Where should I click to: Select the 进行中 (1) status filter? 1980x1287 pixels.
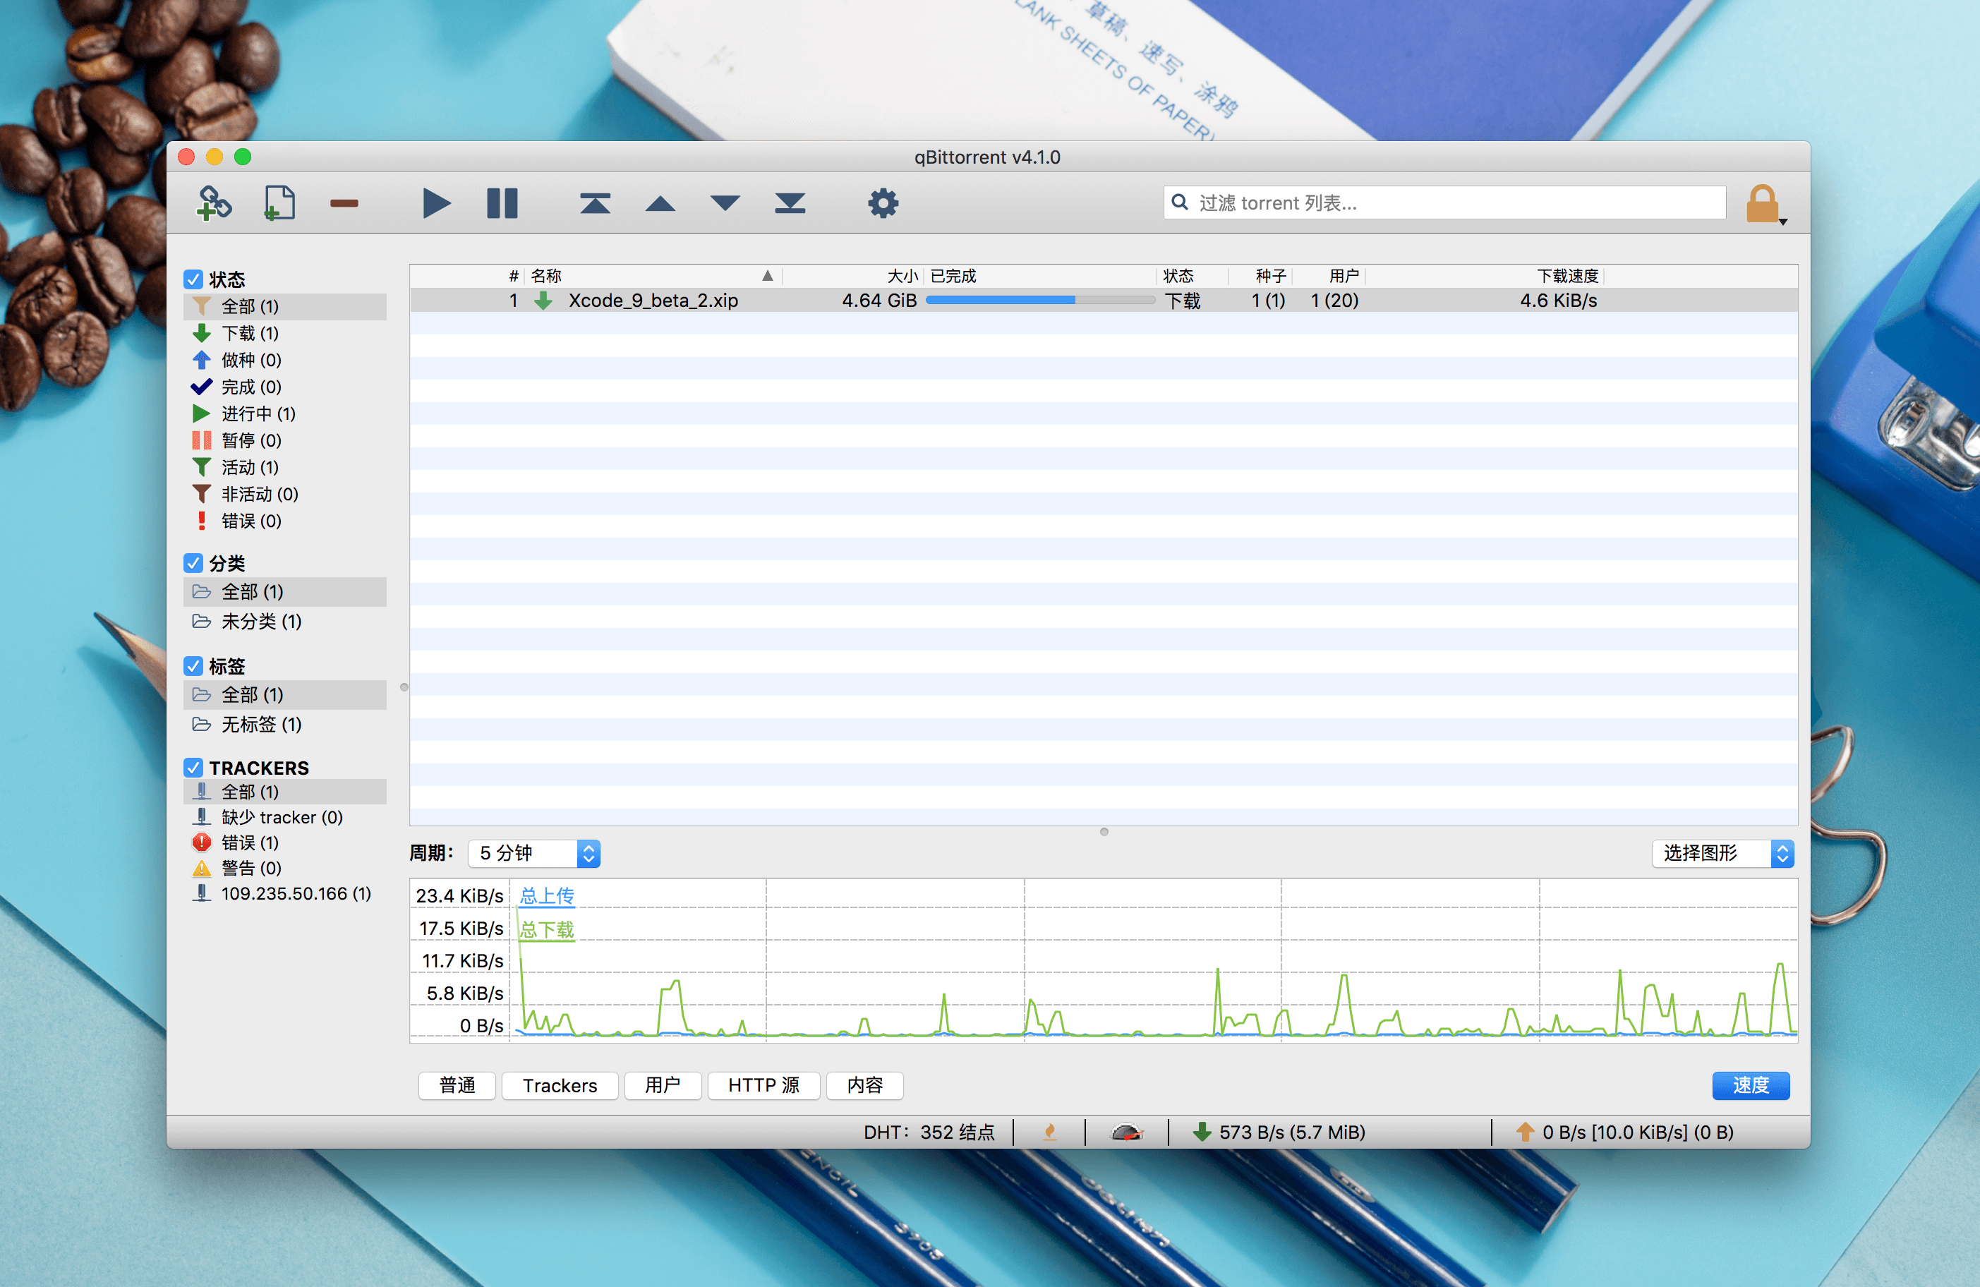click(284, 413)
